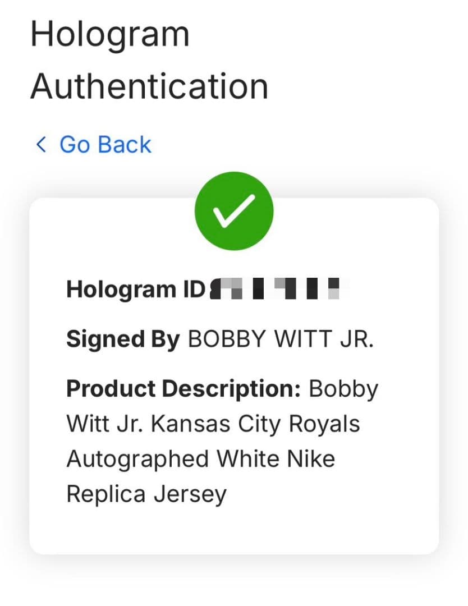The width and height of the screenshot is (468, 606).
Task: Click the Signed By label
Action: pyautogui.click(x=123, y=339)
